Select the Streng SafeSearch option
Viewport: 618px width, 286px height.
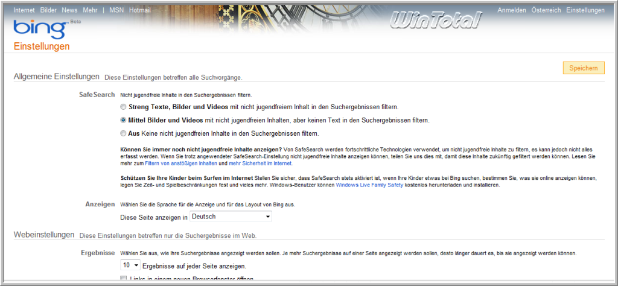coord(124,107)
